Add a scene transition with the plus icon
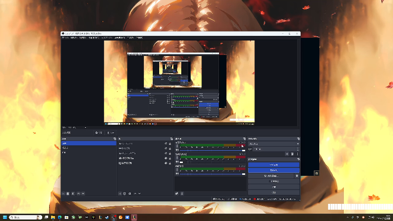This screenshot has width=393, height=221. [287, 154]
